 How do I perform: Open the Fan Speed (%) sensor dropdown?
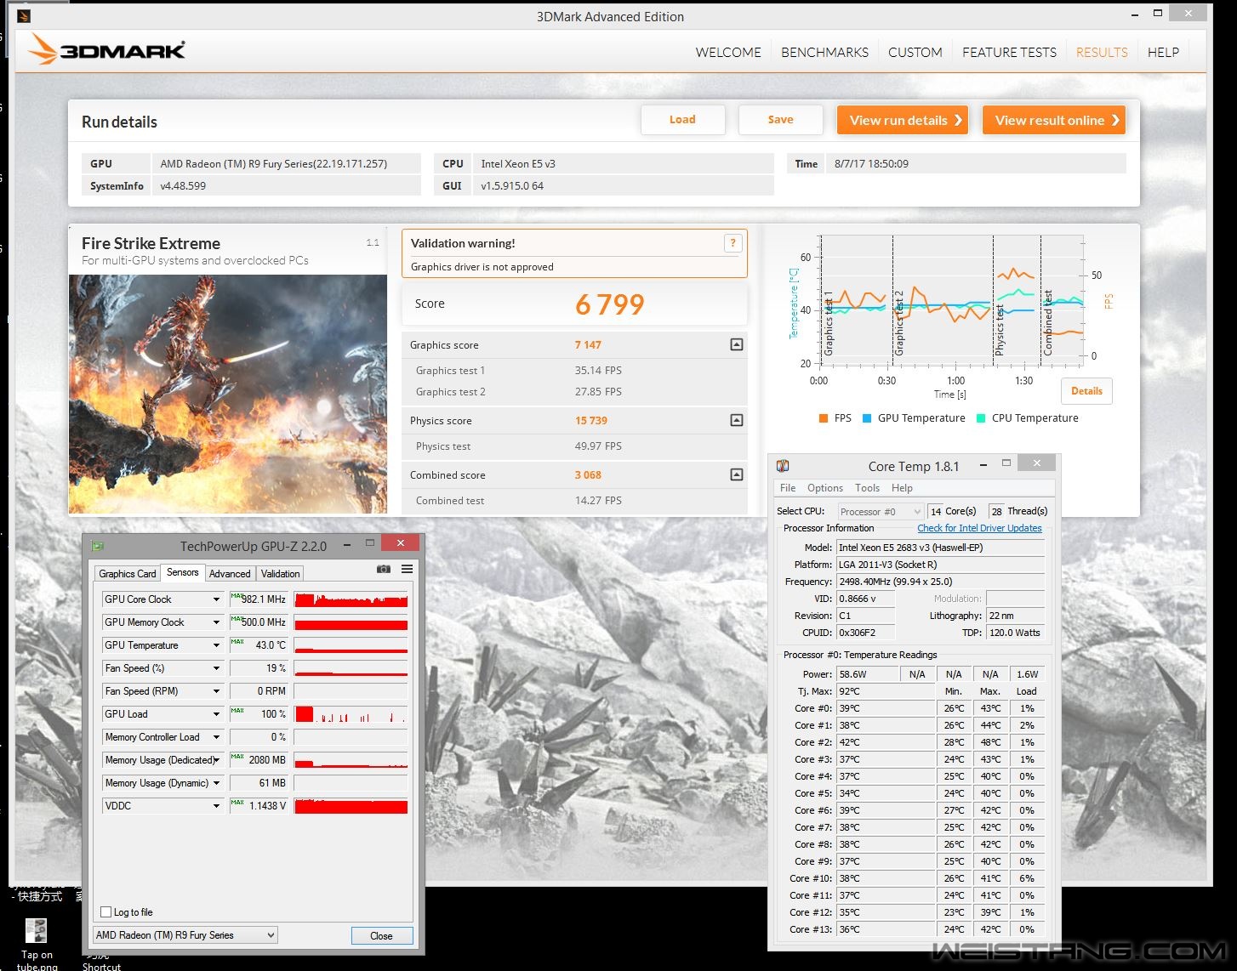(216, 668)
